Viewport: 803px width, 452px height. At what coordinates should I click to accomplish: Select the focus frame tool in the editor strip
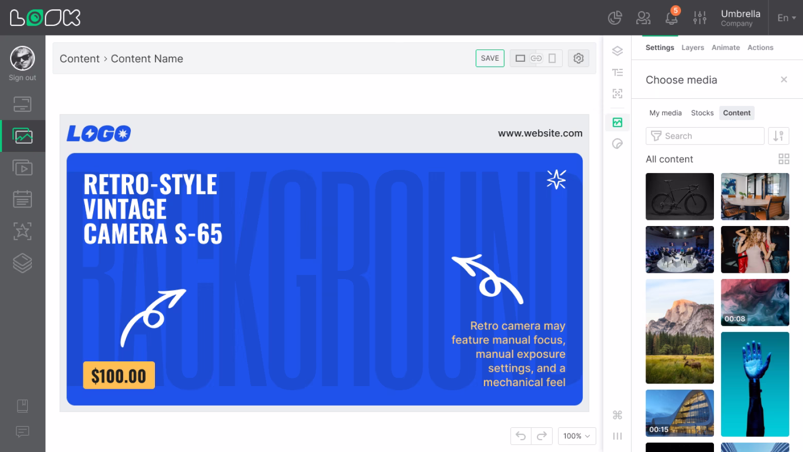point(617,94)
